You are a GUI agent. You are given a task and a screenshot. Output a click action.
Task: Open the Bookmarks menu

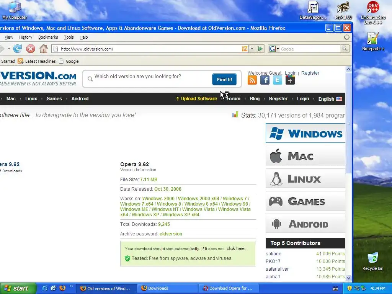click(48, 37)
